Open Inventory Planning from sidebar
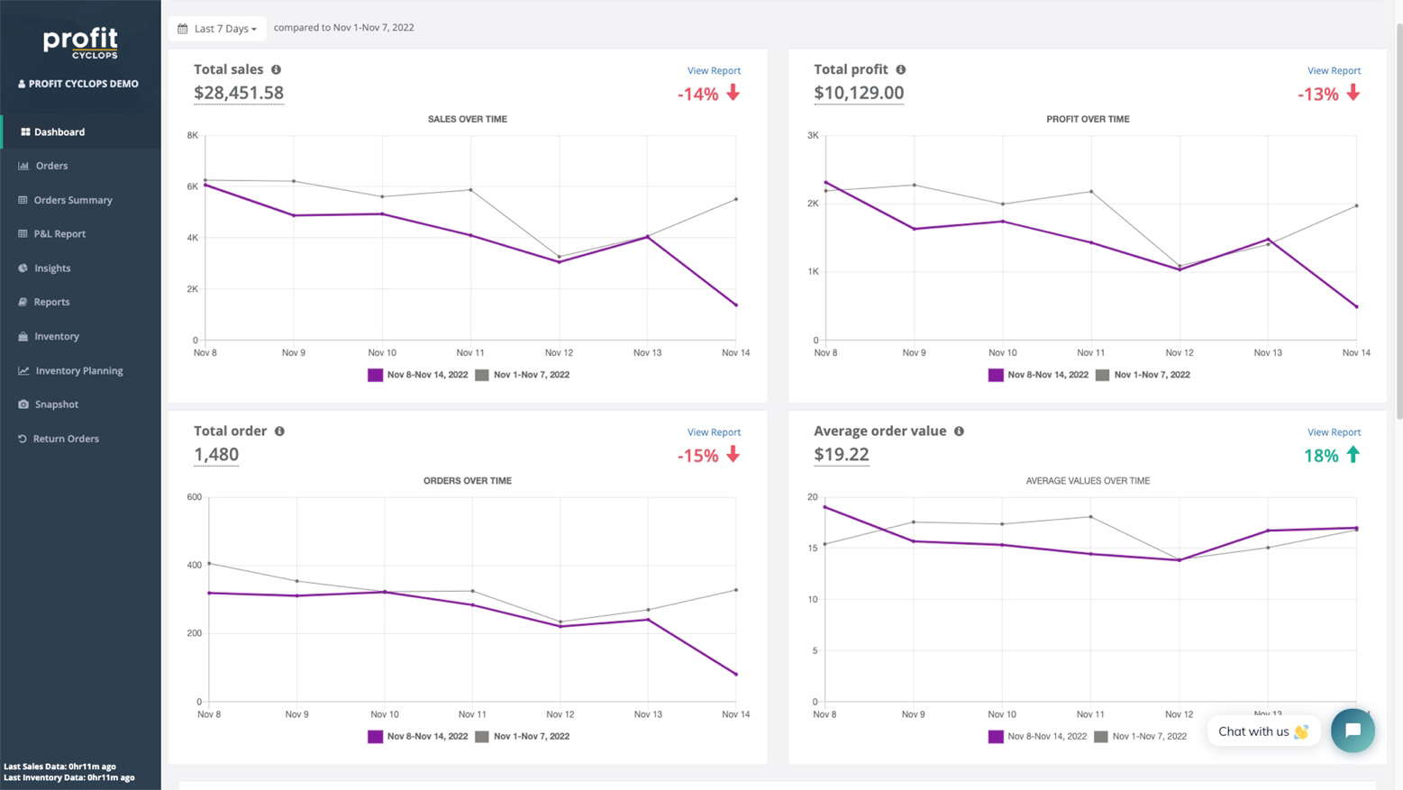This screenshot has height=790, width=1403. tap(78, 370)
